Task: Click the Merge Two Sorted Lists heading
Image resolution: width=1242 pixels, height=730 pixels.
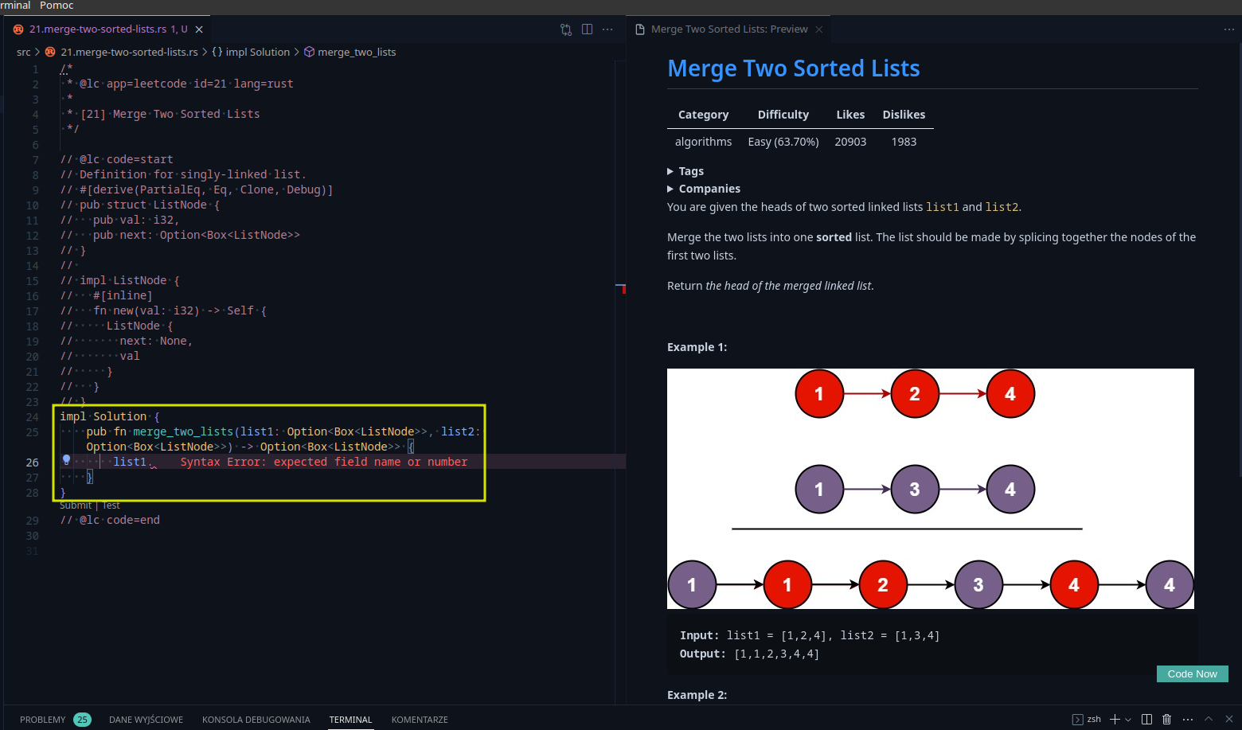Action: (794, 68)
